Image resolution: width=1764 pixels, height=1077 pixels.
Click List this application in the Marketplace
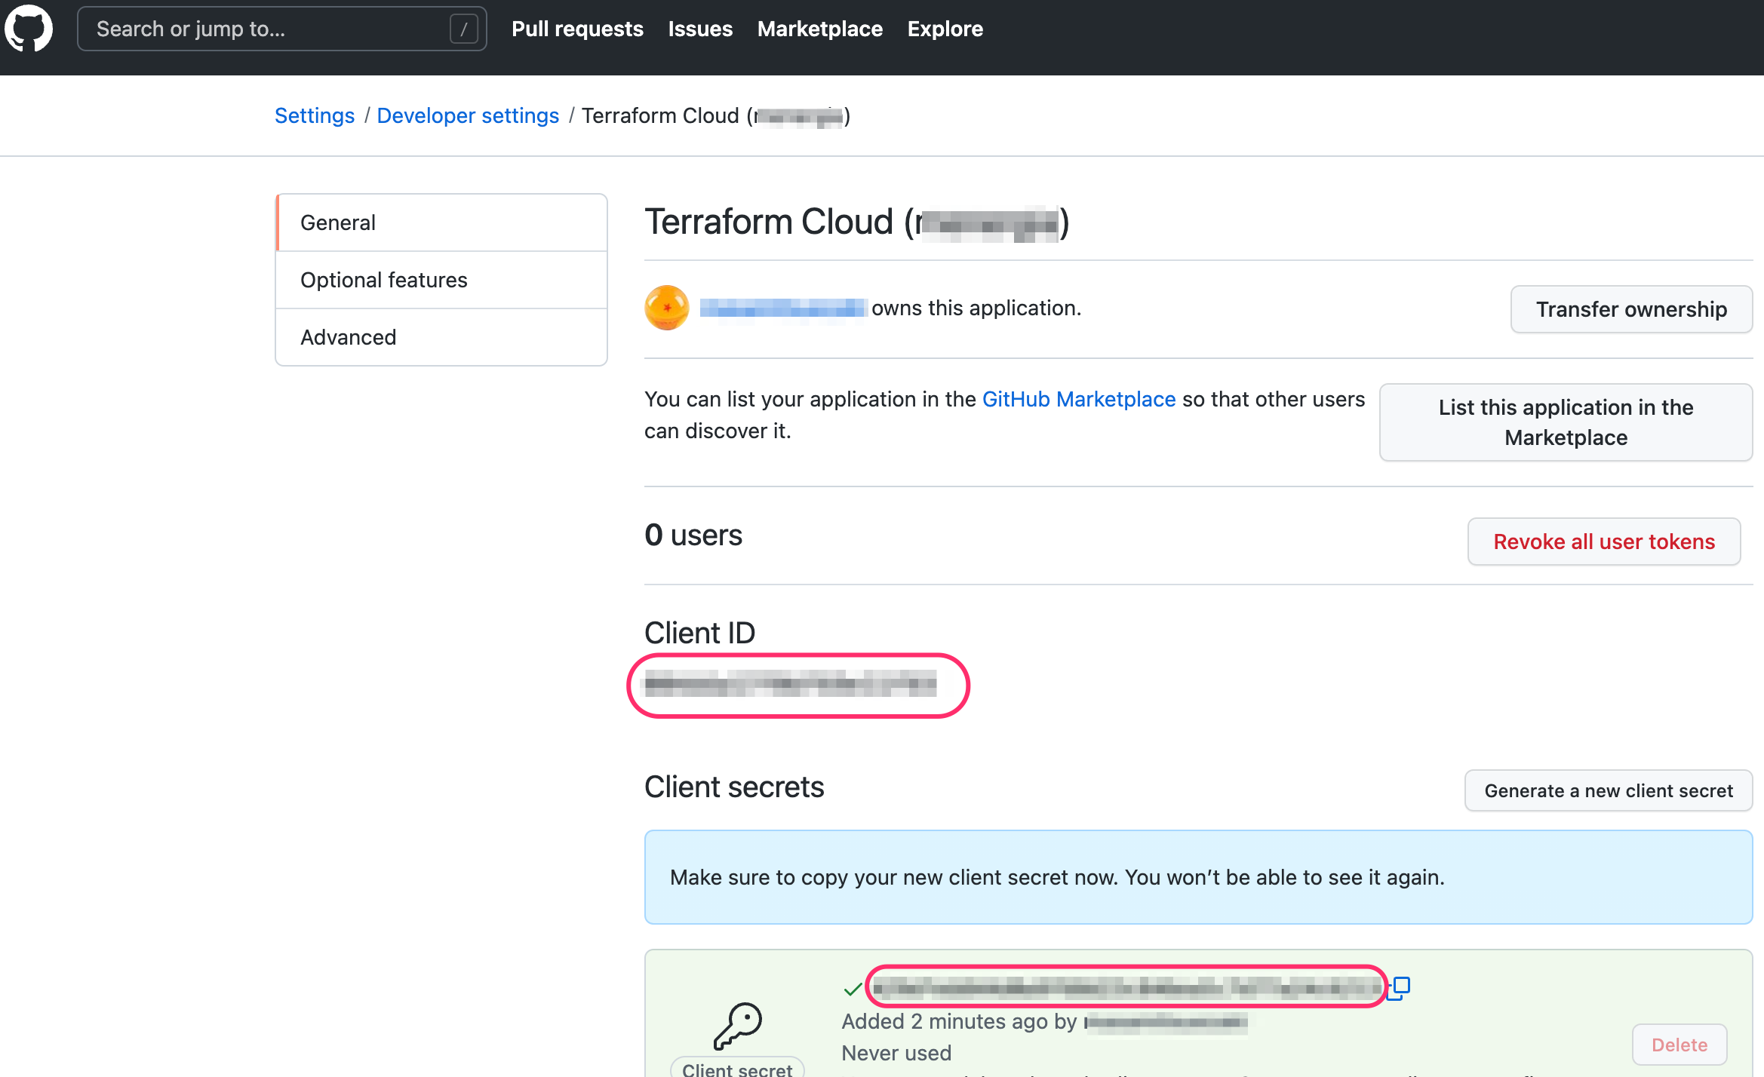click(x=1566, y=422)
